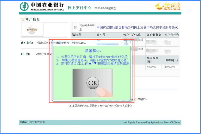Click the 请选择 column header
Screen dimensions: 201x134
point(76,35)
